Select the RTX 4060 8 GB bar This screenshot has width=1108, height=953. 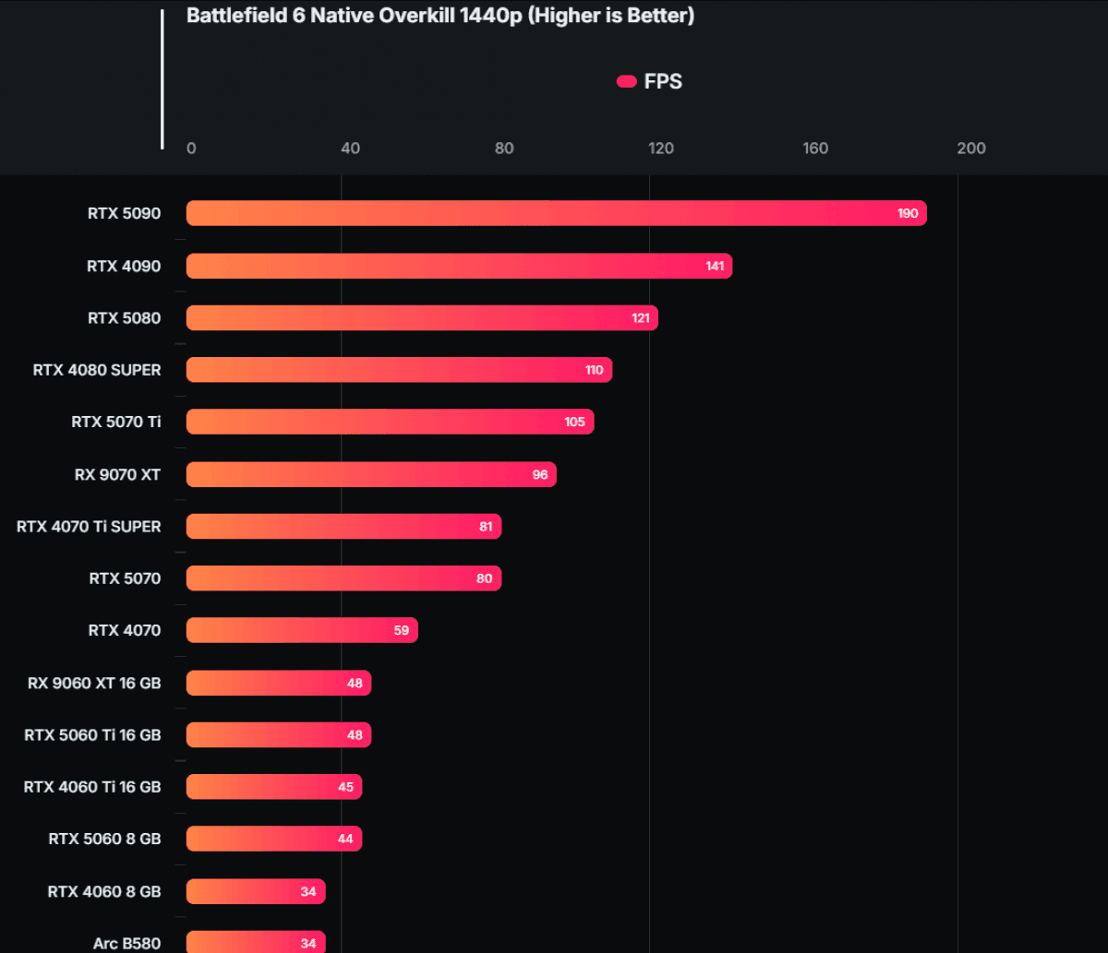pos(256,891)
